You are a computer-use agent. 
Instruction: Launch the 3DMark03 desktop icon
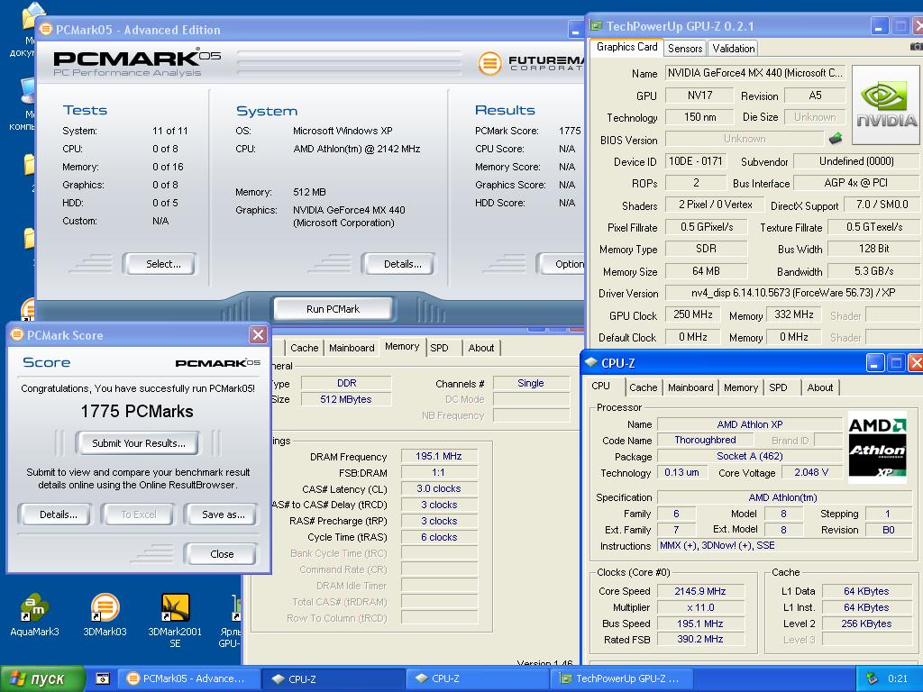click(105, 615)
